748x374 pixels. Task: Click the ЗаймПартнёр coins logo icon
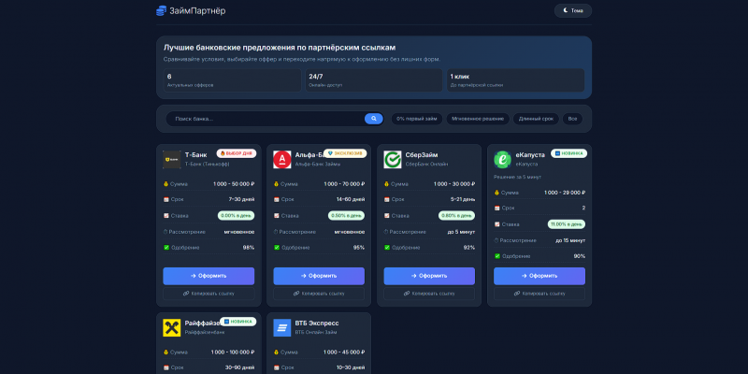pos(161,10)
